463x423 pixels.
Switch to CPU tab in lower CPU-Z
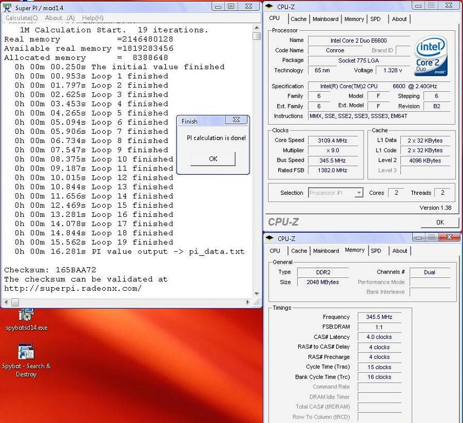point(275,251)
